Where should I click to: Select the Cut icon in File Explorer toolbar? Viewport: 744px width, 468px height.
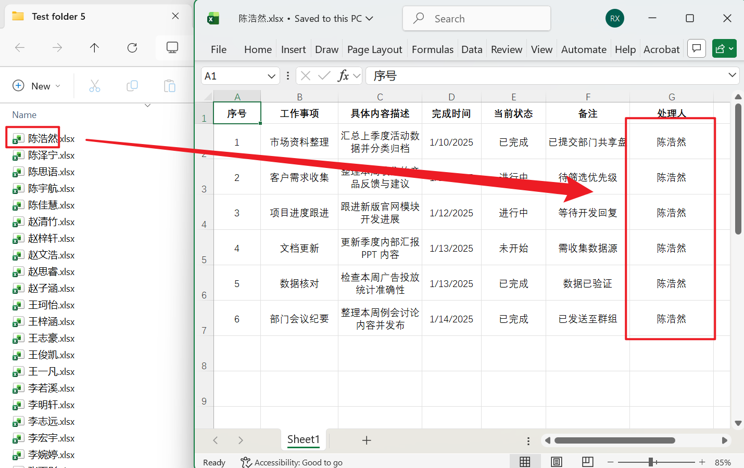(x=94, y=86)
